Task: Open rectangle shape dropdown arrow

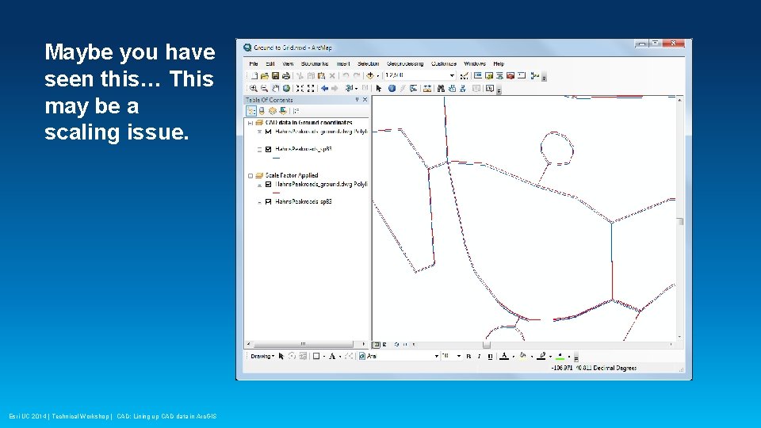Action: click(324, 356)
